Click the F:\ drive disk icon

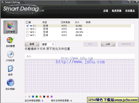[x=31, y=35]
